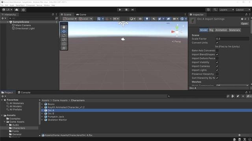Select the Rotate tool in Scene
Viewport: 252px width, 141px height.
(64, 36)
